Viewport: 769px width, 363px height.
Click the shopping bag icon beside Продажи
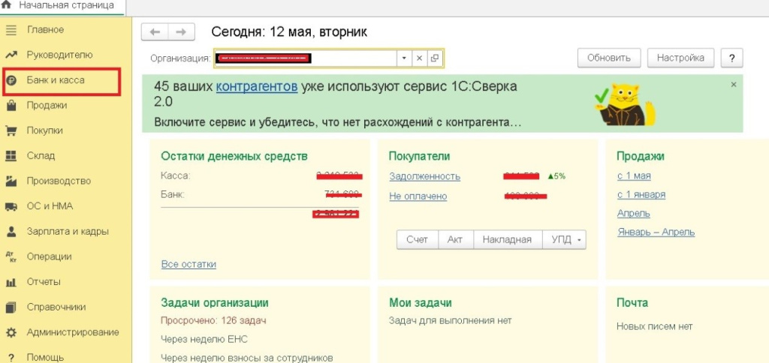click(x=11, y=105)
